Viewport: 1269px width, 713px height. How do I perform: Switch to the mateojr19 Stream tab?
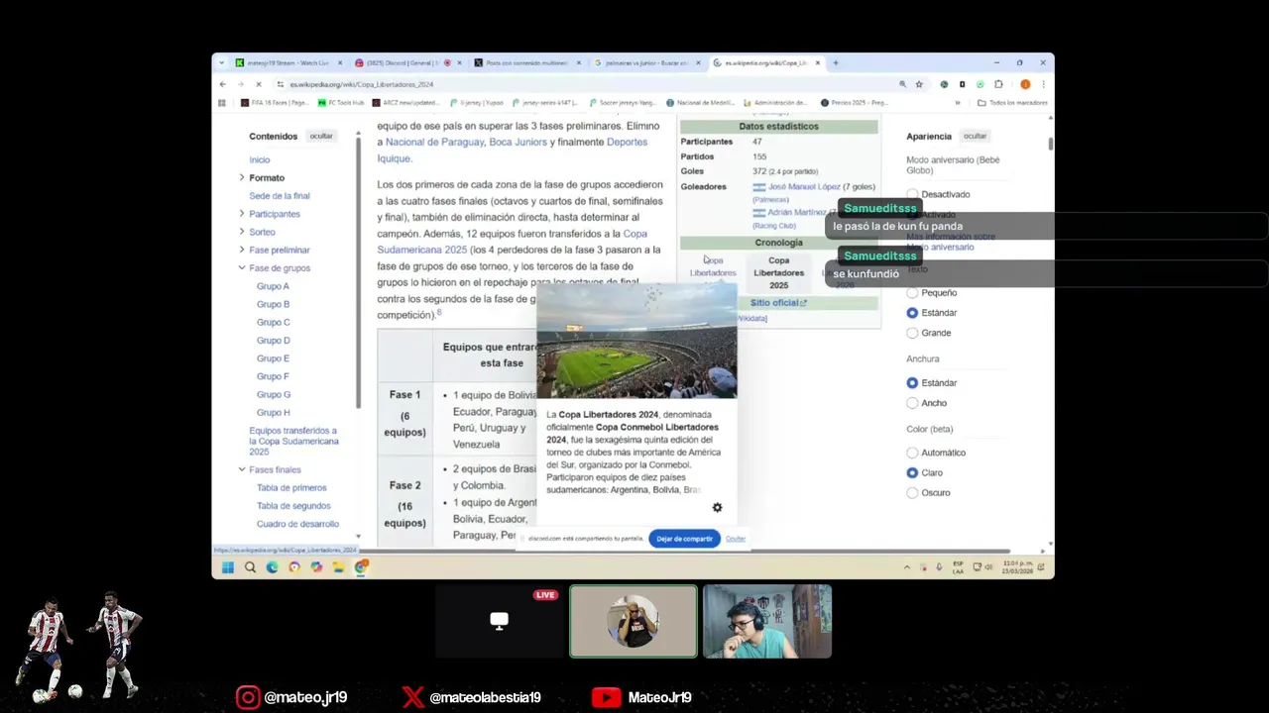288,62
